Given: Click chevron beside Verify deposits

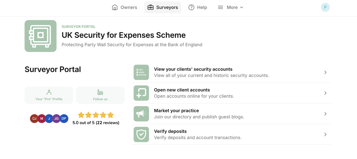Looking at the screenshot, I should click(325, 134).
